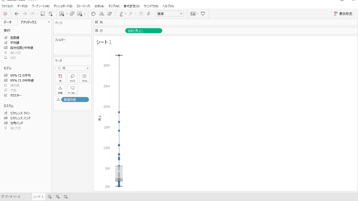Open the 分析(A) menu
Image resolution: width=358 pixels, height=201 pixels.
pos(99,6)
